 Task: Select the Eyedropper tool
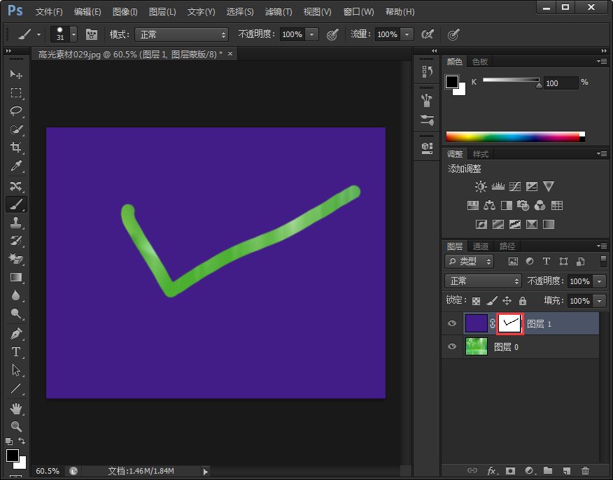pos(16,166)
